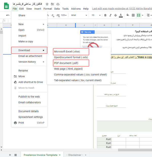Open the text color picker
Image resolution: width=152 pixels, height=157 pixels.
coord(121,15)
